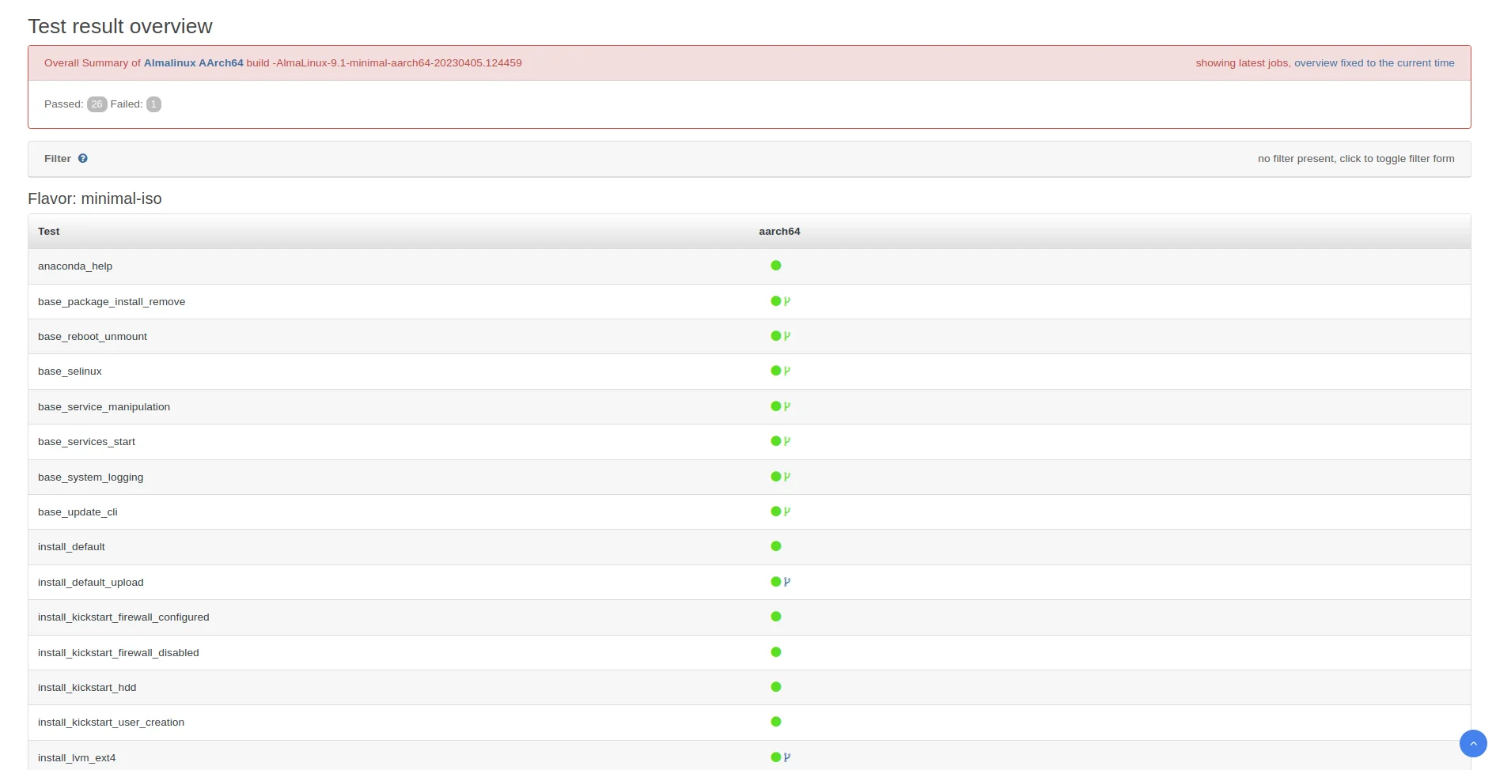1496x770 pixels.
Task: Click base_selinux dependency branch icon
Action: point(787,371)
